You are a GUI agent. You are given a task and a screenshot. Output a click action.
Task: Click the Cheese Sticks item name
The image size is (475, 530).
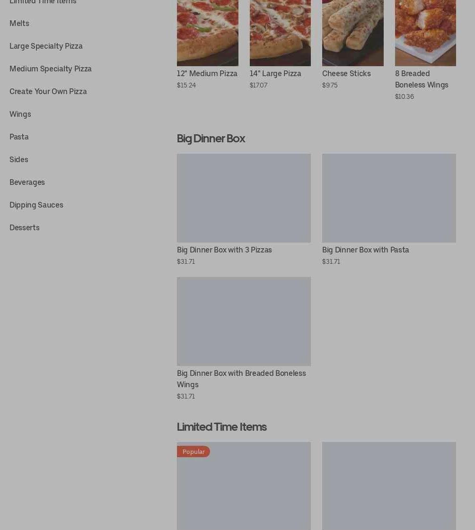(x=346, y=73)
